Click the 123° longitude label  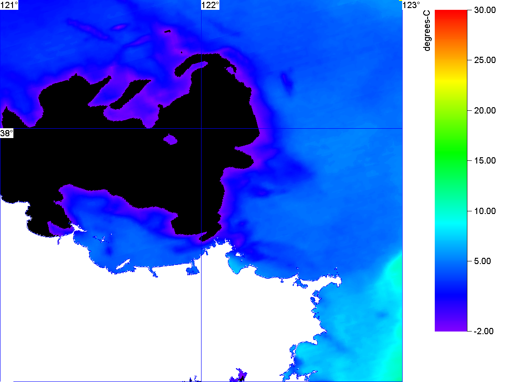coord(412,5)
